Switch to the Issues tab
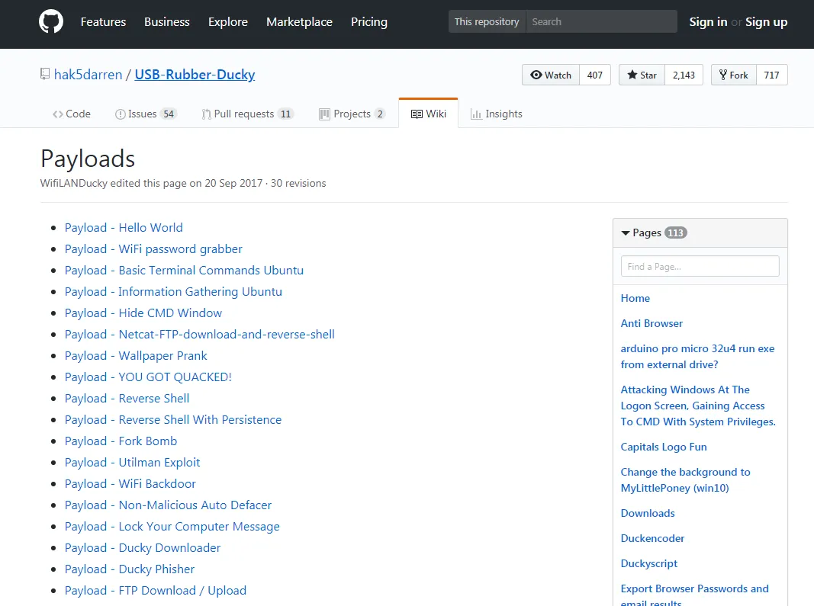814x606 pixels. point(146,114)
